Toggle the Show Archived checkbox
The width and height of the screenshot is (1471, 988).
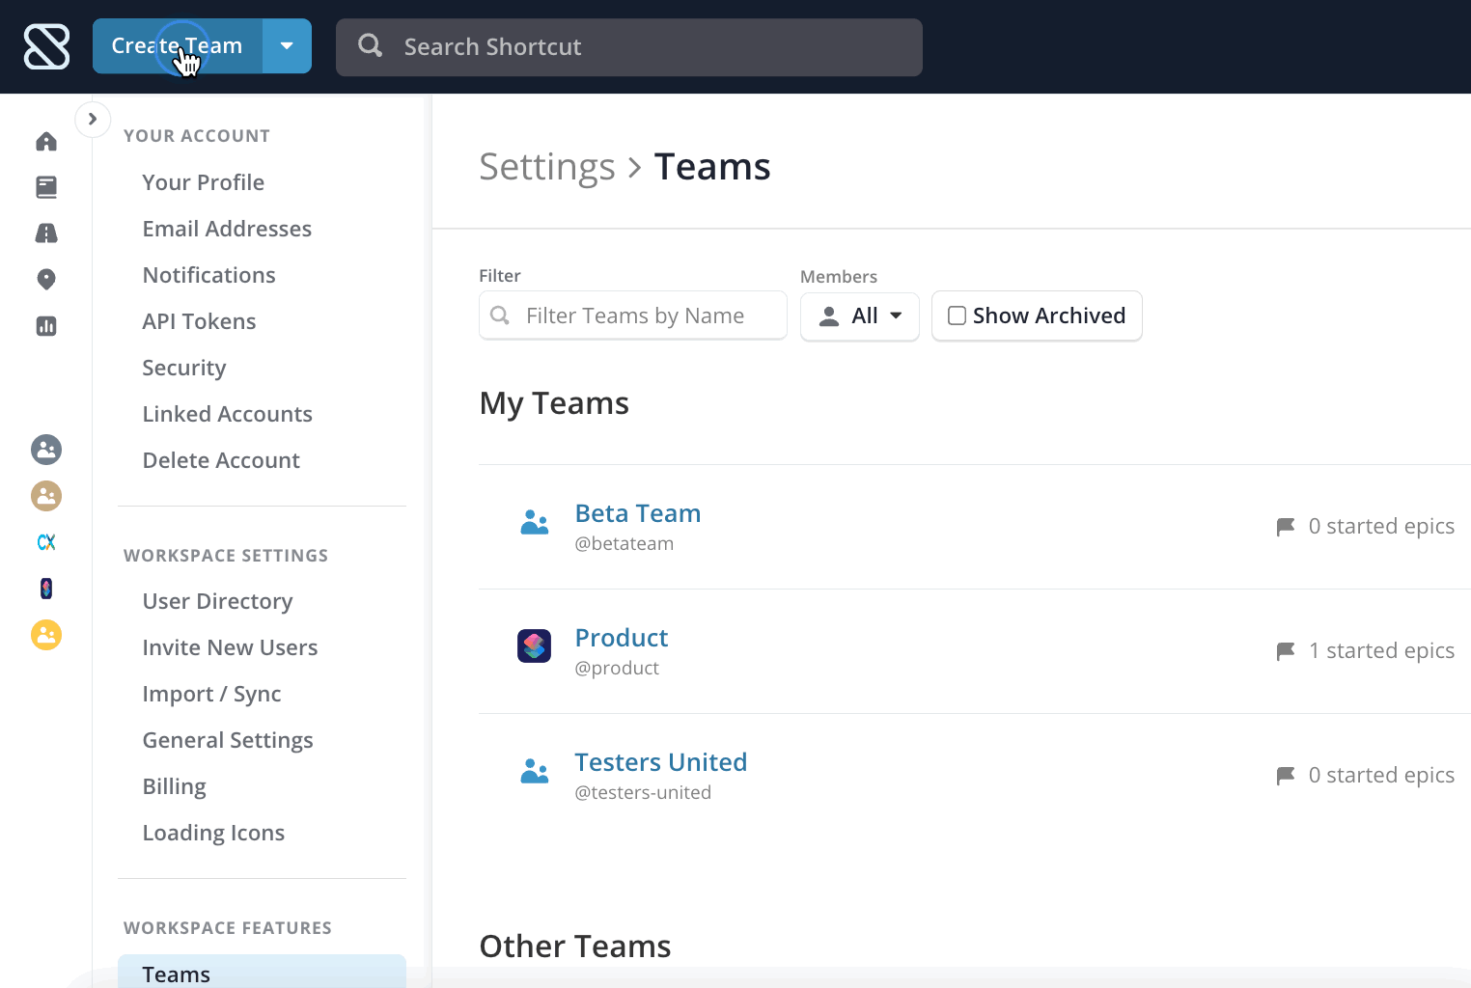[957, 316]
